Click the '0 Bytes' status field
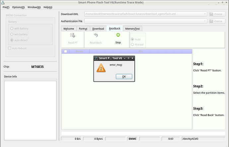The width and height of the screenshot is (229, 147). [x=93, y=139]
